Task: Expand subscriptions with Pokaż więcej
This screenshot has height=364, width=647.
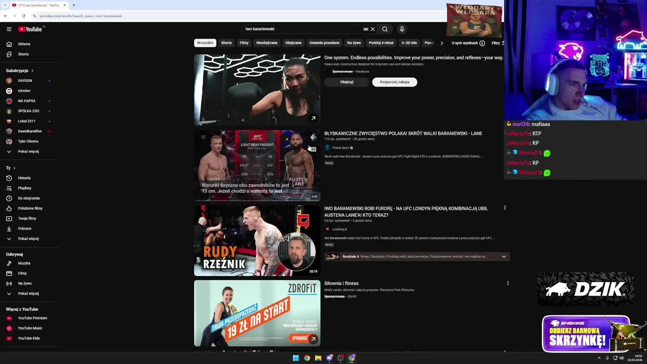Action: coord(29,152)
